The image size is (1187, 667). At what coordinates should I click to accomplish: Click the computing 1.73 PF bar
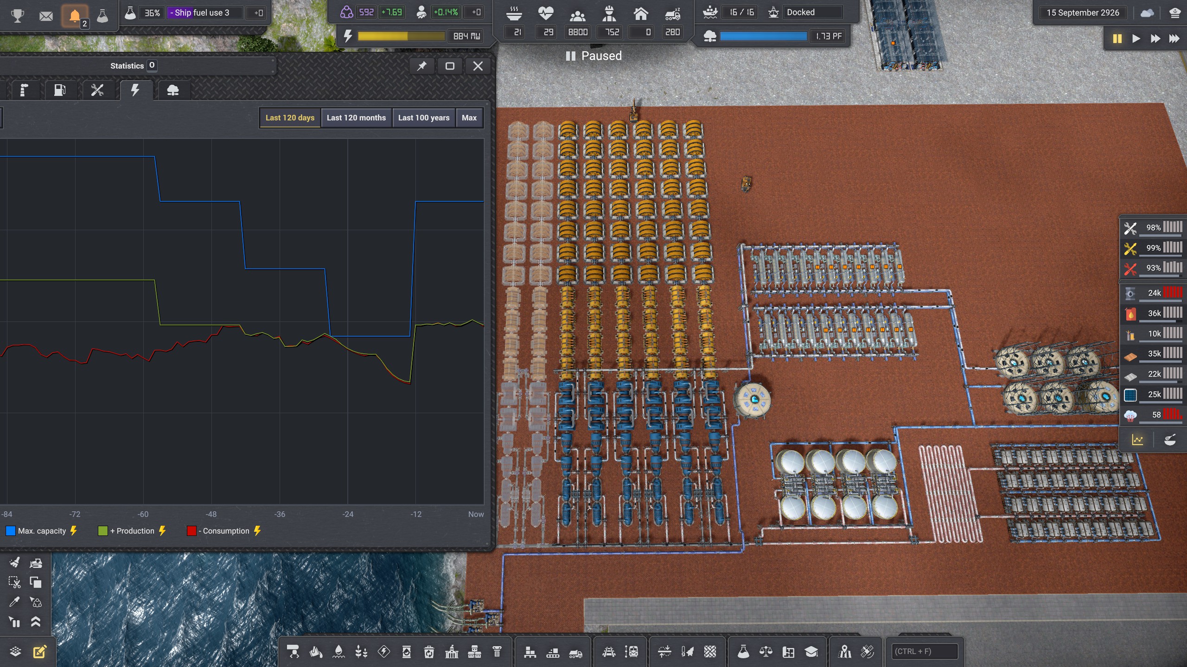[x=763, y=36]
